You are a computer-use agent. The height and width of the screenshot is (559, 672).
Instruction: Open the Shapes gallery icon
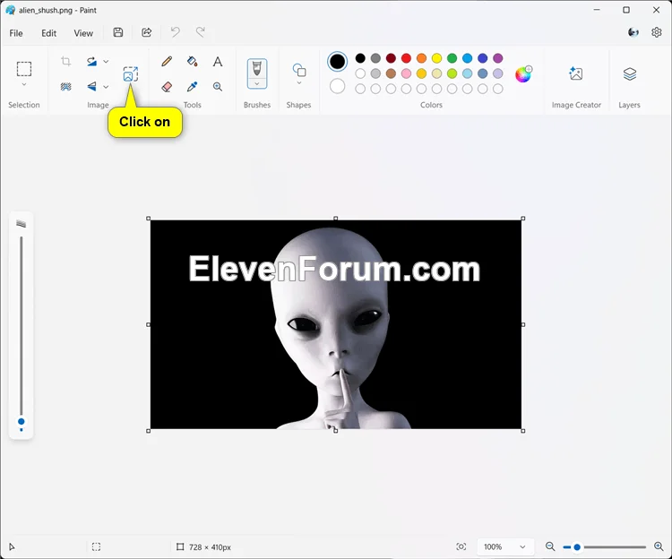pyautogui.click(x=299, y=70)
